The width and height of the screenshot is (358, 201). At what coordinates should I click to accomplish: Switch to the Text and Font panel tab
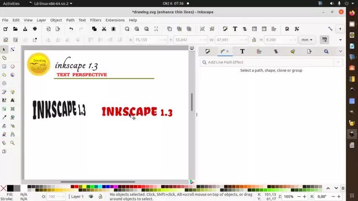[x=242, y=51]
